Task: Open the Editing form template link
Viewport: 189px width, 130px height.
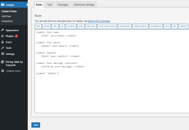Action: [x=99, y=21]
